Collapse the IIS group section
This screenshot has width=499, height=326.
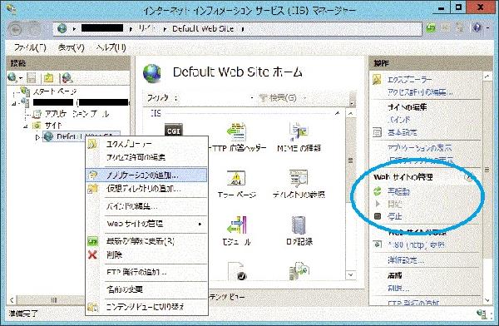(338, 113)
